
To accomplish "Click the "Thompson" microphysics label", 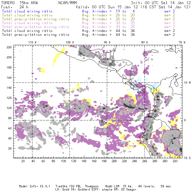I will pos(92,186).
